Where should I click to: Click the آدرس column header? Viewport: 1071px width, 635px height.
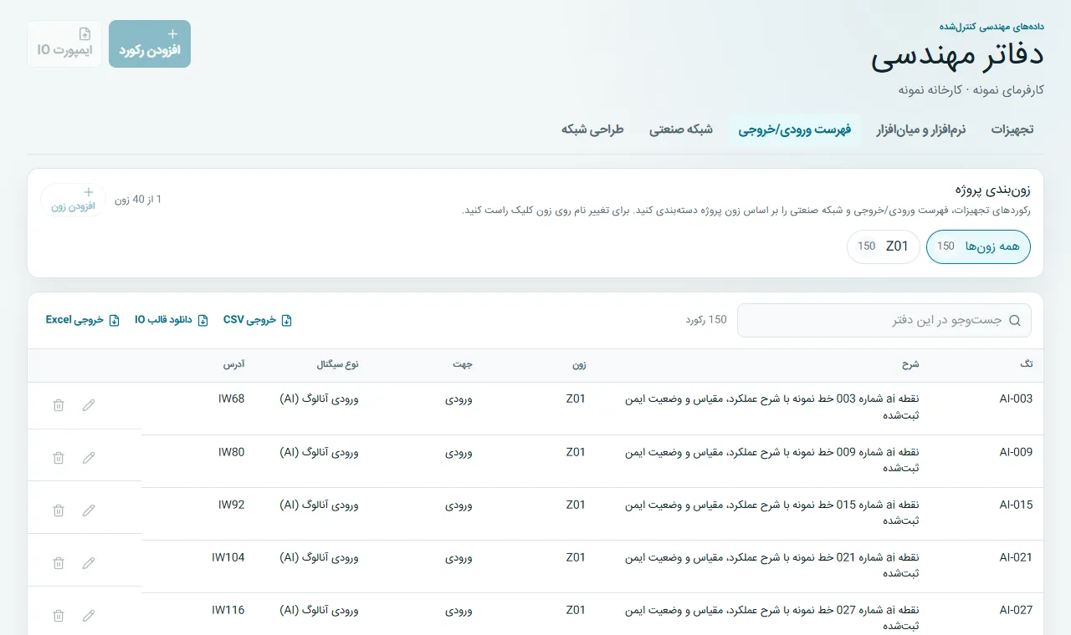[233, 365]
